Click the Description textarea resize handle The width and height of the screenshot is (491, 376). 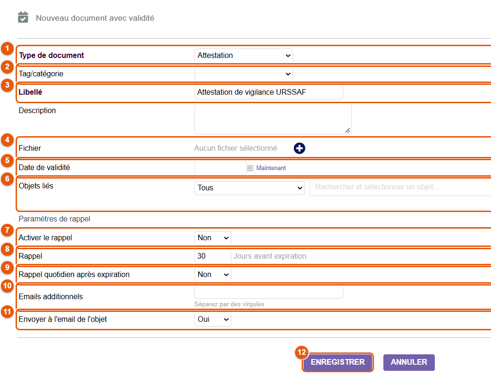347,131
